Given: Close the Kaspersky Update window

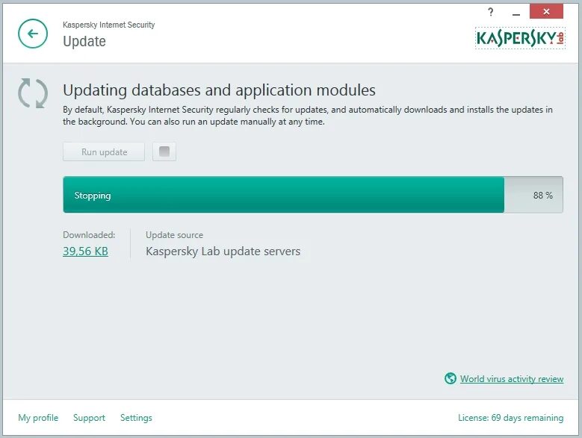Looking at the screenshot, I should [546, 11].
